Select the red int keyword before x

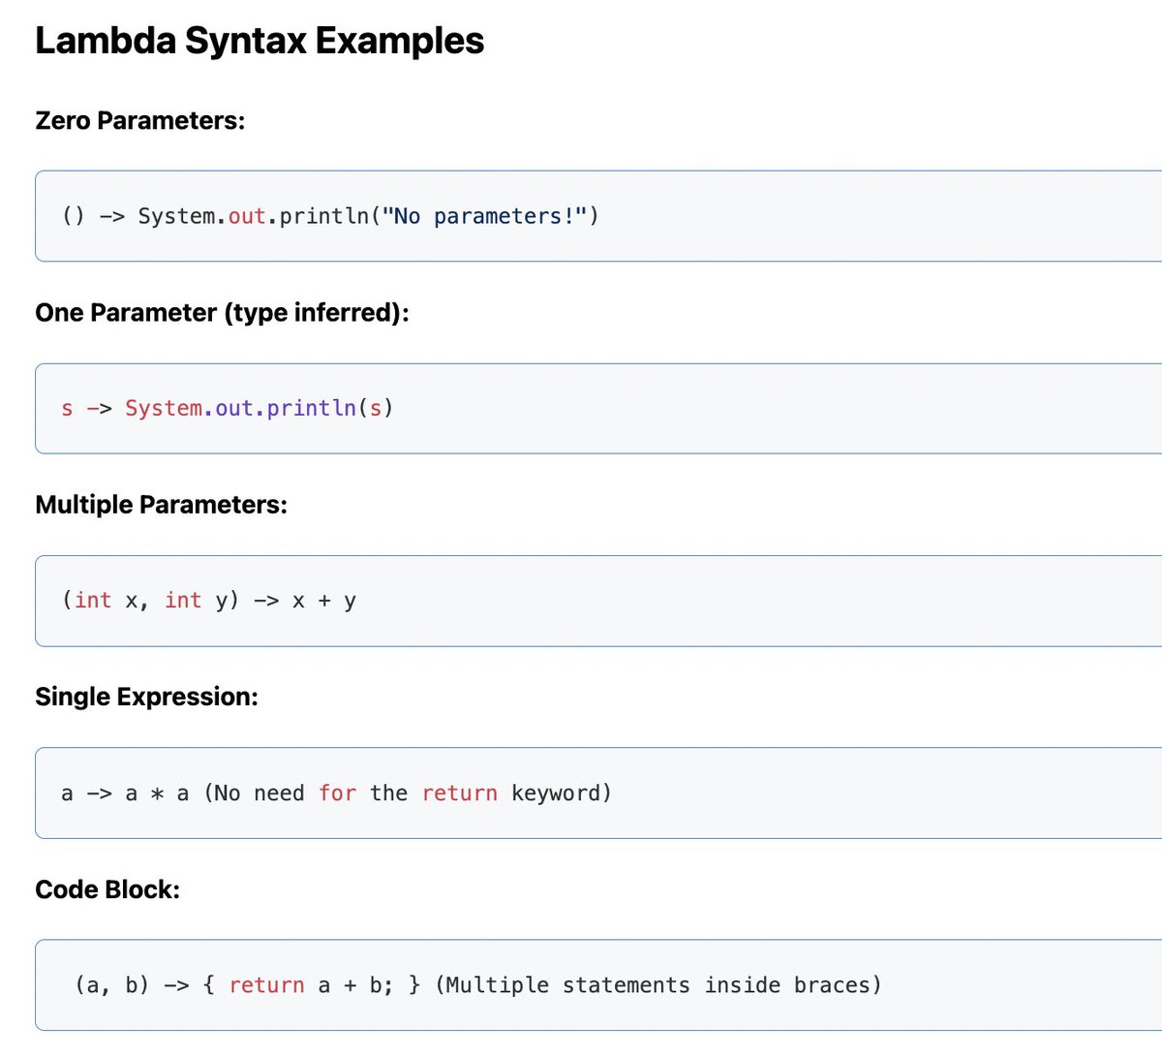(x=92, y=600)
